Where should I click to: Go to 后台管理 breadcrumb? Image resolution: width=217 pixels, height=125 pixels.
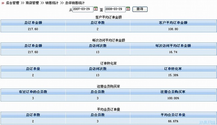[12, 3]
